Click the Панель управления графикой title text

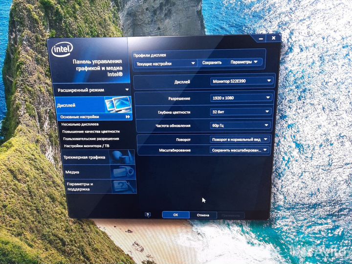click(97, 67)
